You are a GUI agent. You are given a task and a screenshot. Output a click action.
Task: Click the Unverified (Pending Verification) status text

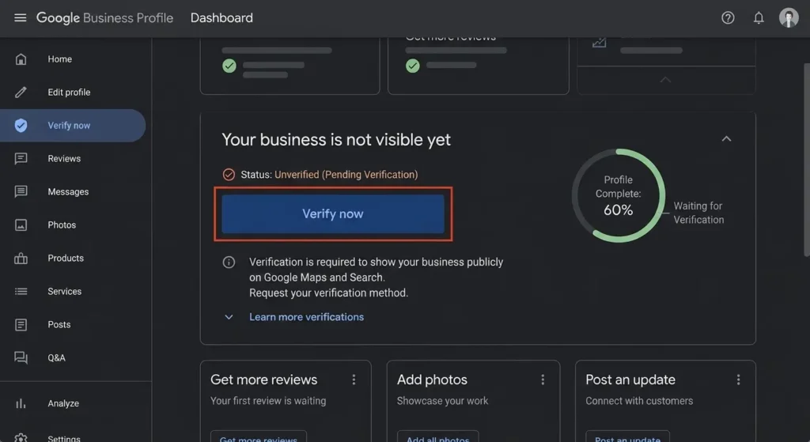pyautogui.click(x=346, y=175)
